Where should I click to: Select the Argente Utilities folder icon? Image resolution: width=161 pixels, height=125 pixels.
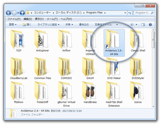89,39
